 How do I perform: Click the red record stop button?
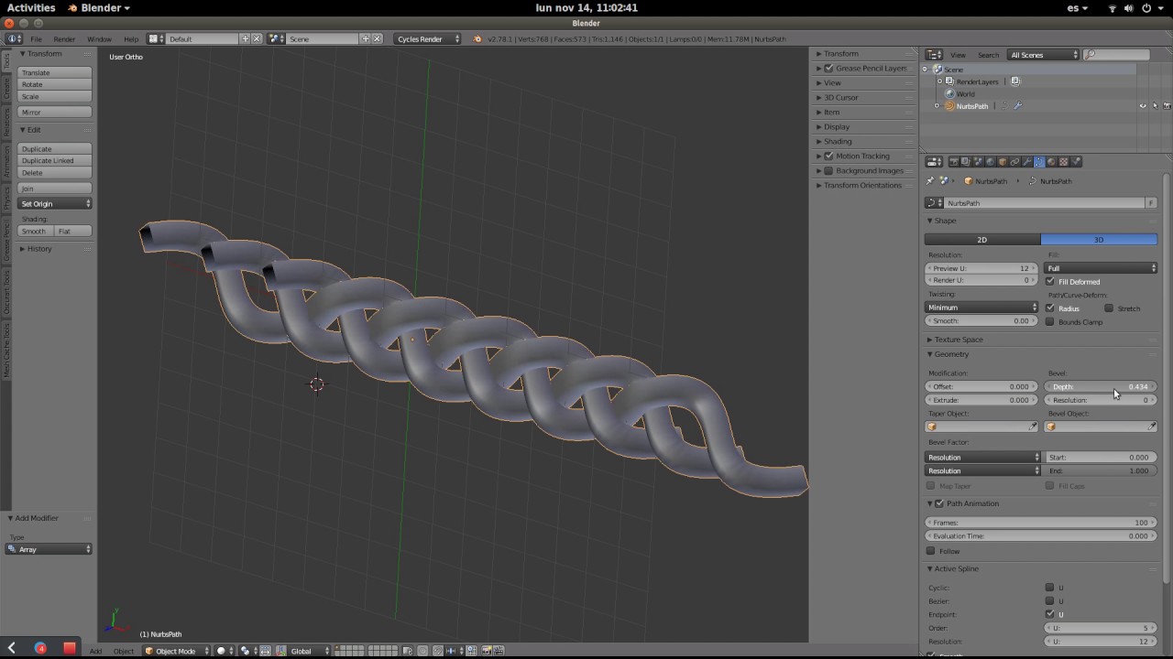pos(69,648)
